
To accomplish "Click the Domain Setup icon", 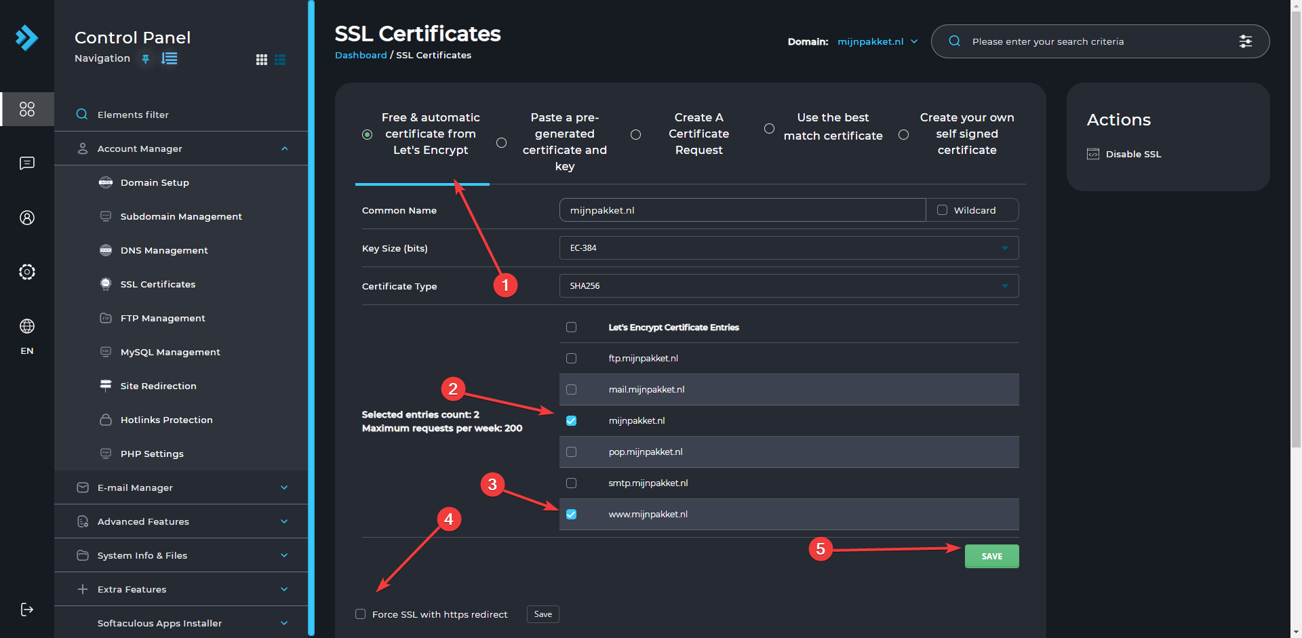I will tap(106, 182).
